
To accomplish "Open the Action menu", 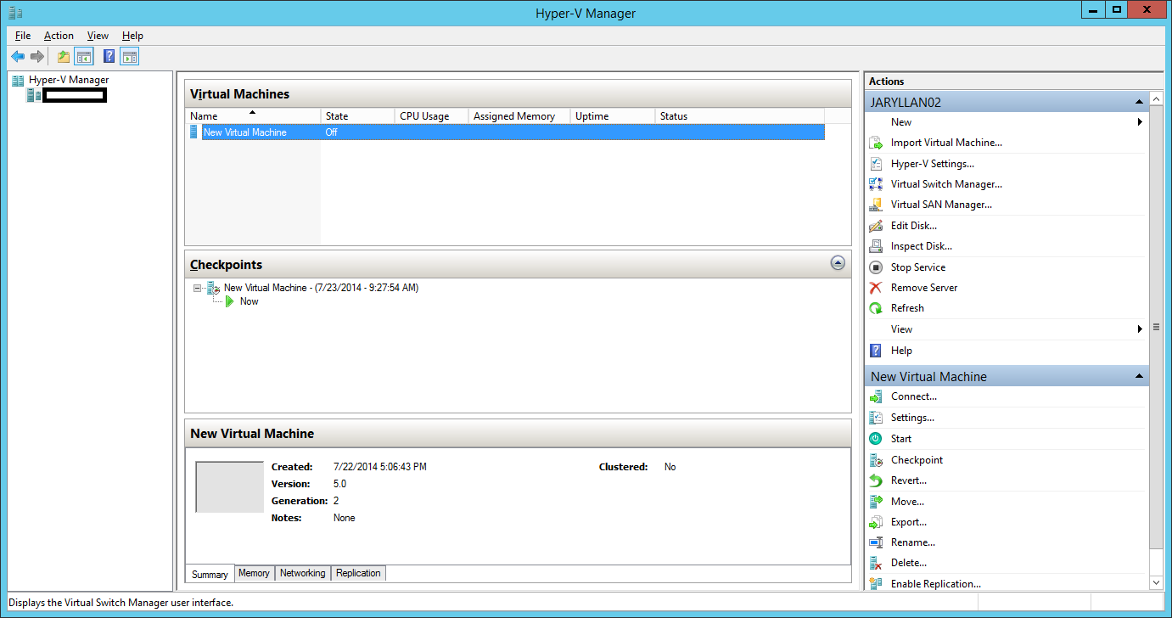I will pos(59,36).
